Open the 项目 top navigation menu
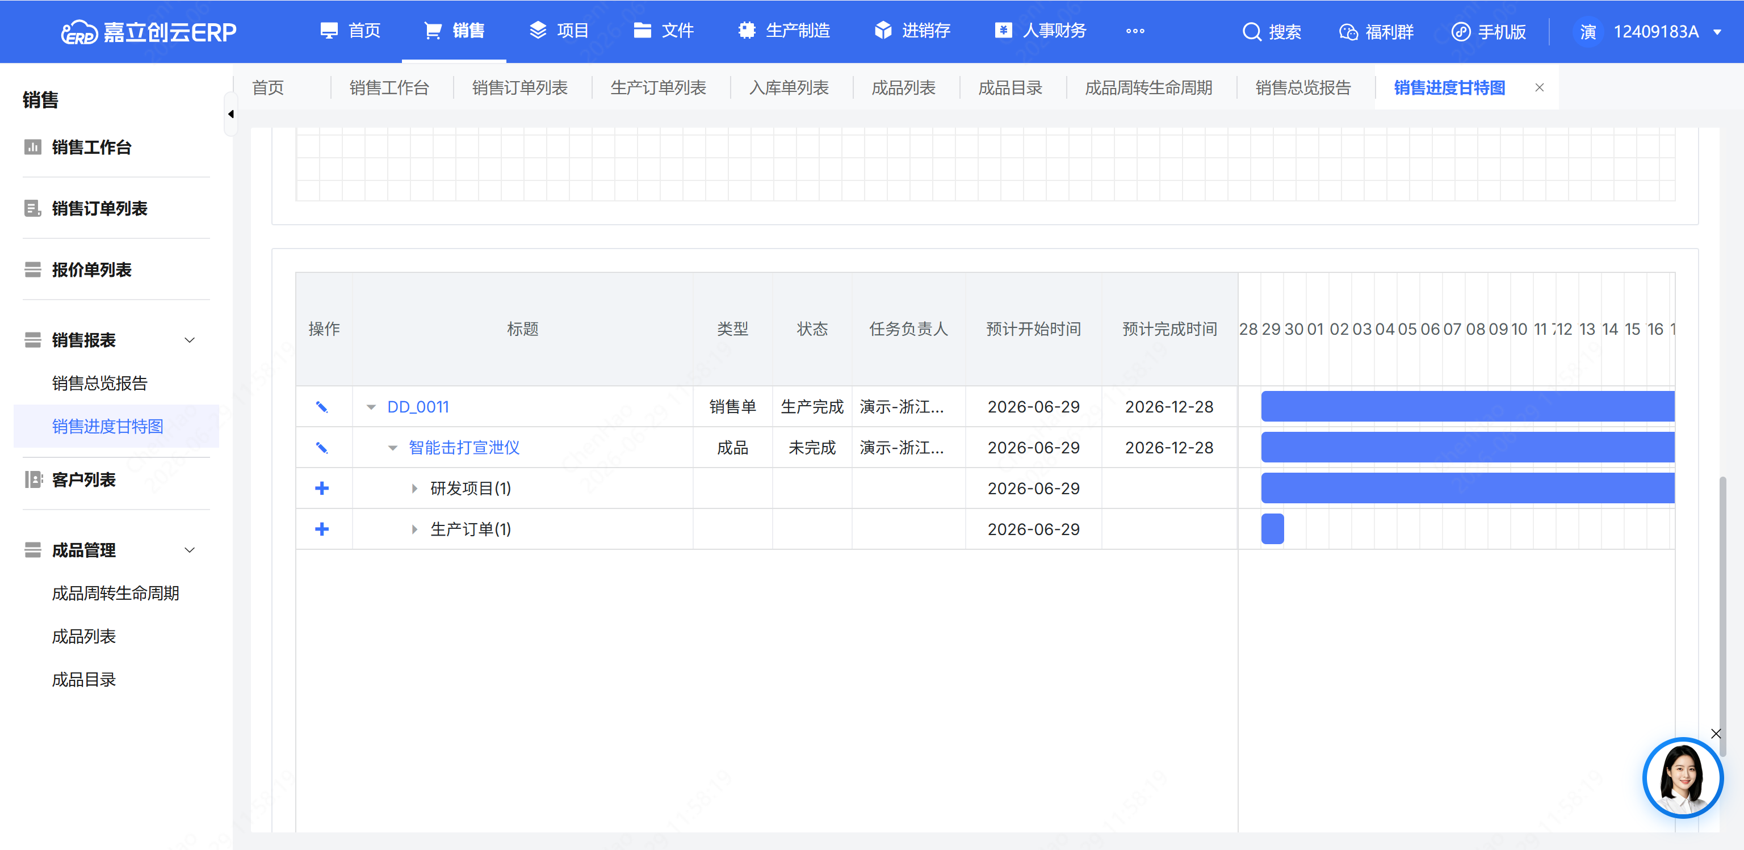 (x=559, y=31)
